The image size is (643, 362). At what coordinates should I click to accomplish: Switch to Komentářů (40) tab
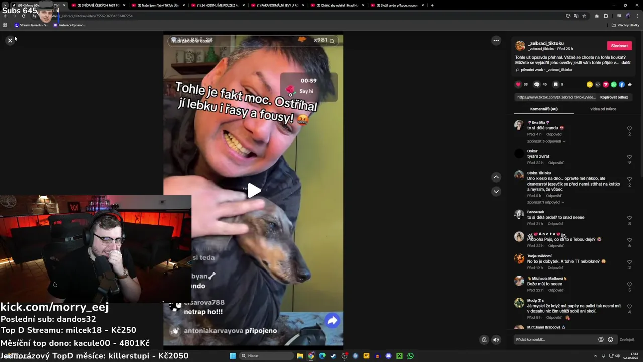tap(544, 109)
